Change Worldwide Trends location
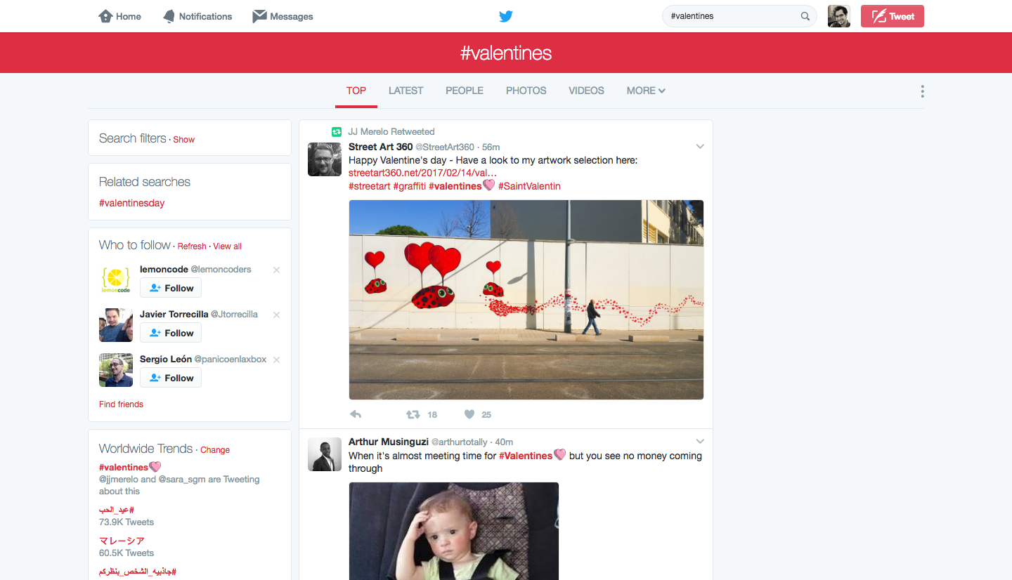The width and height of the screenshot is (1012, 580). [x=215, y=450]
